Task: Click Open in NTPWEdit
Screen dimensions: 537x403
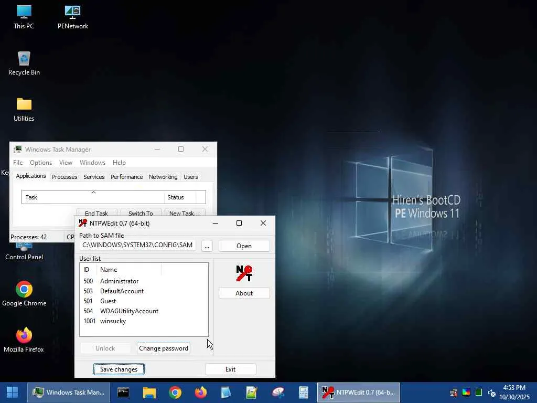Action: coord(244,246)
